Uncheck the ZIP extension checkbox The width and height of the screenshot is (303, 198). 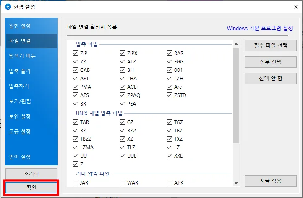[x=75, y=53]
